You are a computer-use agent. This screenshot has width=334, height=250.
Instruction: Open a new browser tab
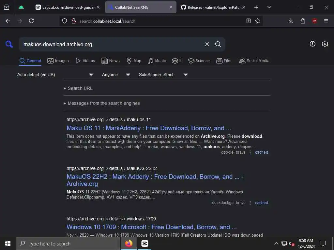[256, 7]
